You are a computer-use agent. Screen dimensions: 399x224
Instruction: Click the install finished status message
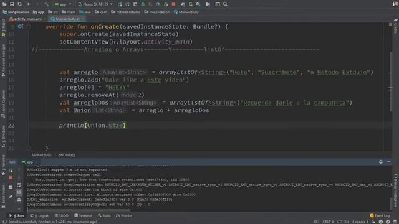click(x=53, y=222)
